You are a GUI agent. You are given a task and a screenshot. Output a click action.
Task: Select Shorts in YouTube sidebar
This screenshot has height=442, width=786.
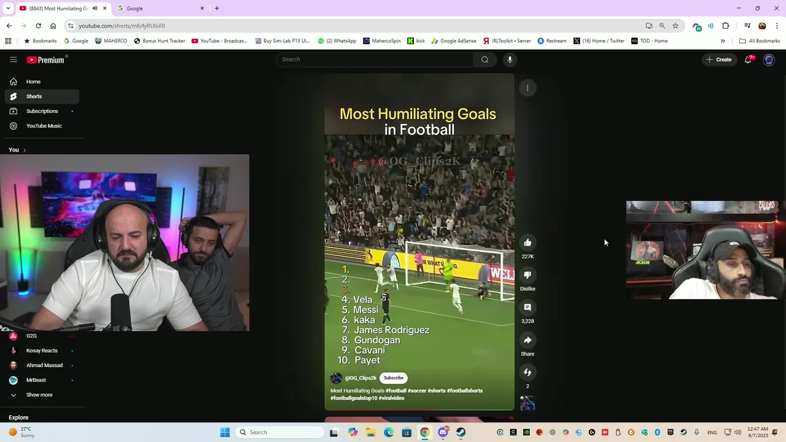click(42, 96)
